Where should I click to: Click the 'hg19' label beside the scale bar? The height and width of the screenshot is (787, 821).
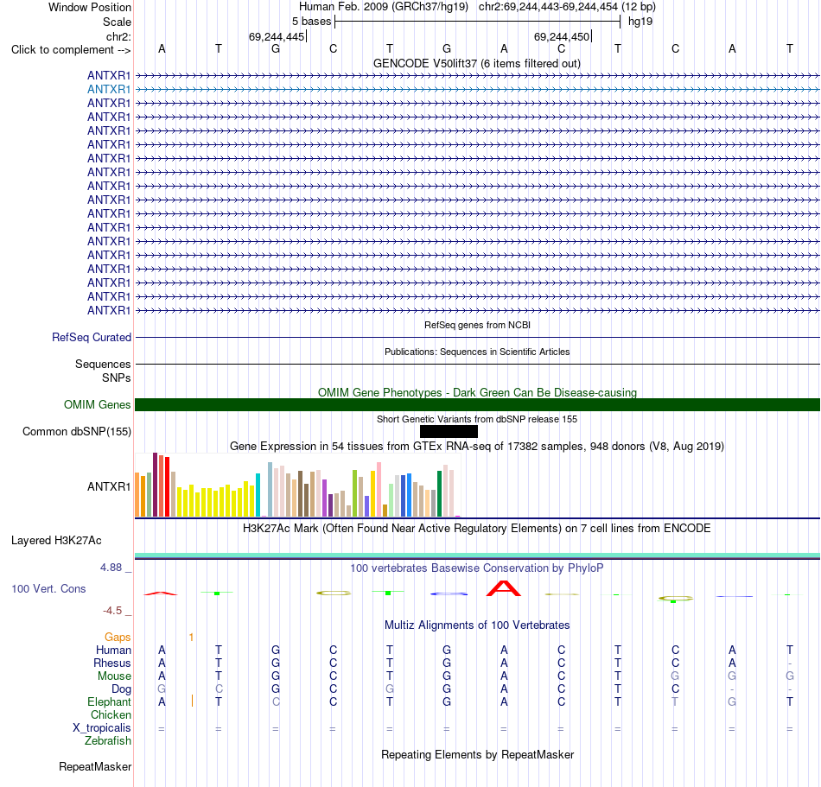pyautogui.click(x=640, y=22)
